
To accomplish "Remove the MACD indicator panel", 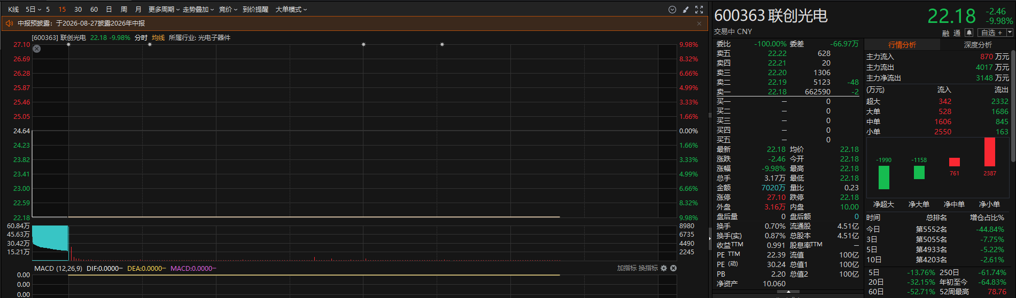I will [x=673, y=268].
